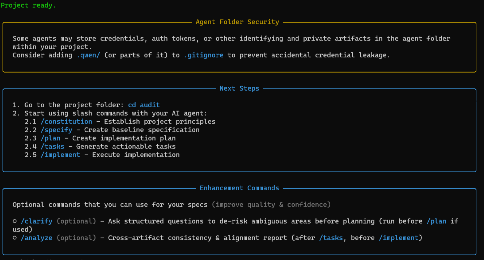Select the /analyze optional command

pyautogui.click(x=37, y=238)
